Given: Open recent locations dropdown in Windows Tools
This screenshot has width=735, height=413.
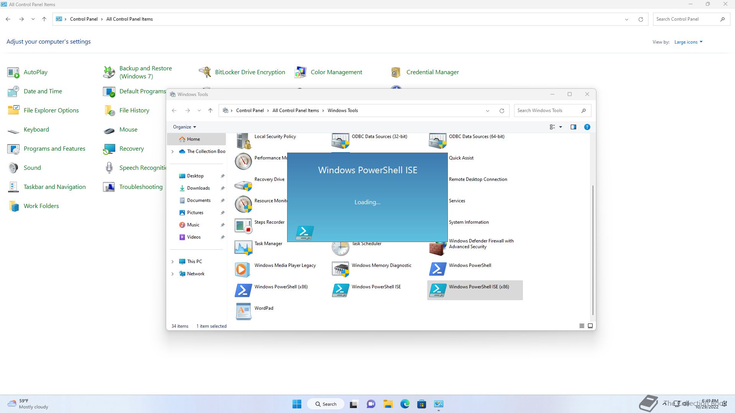Looking at the screenshot, I should (x=199, y=111).
